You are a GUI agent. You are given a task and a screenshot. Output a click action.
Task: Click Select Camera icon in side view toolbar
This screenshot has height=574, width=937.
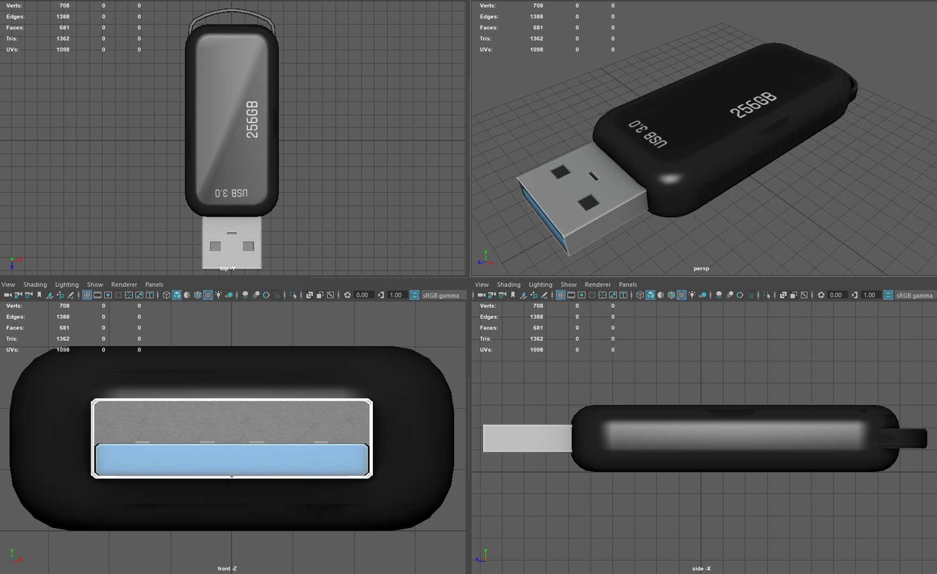(x=481, y=295)
